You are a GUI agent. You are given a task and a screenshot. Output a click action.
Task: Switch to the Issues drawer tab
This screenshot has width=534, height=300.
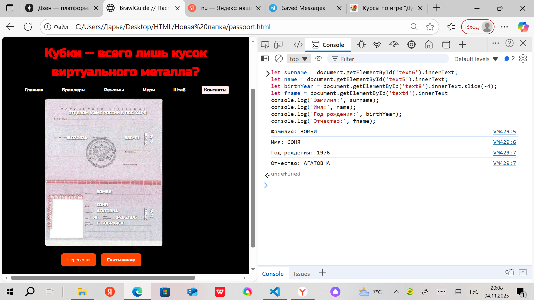point(301,274)
